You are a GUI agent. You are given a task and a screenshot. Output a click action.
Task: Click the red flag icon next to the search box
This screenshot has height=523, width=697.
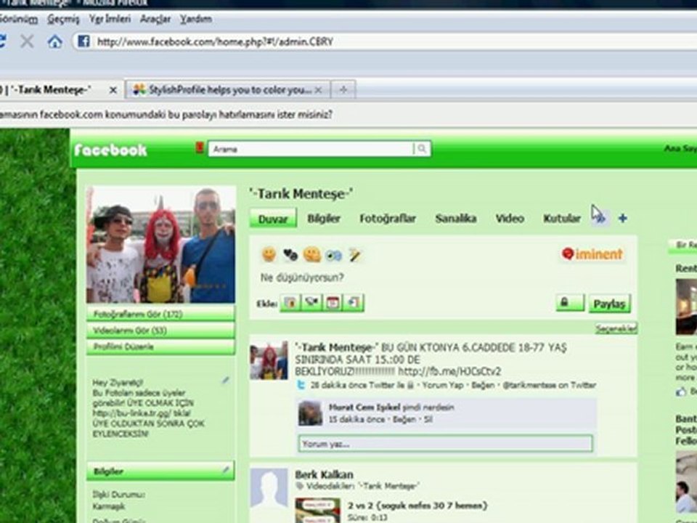(200, 147)
